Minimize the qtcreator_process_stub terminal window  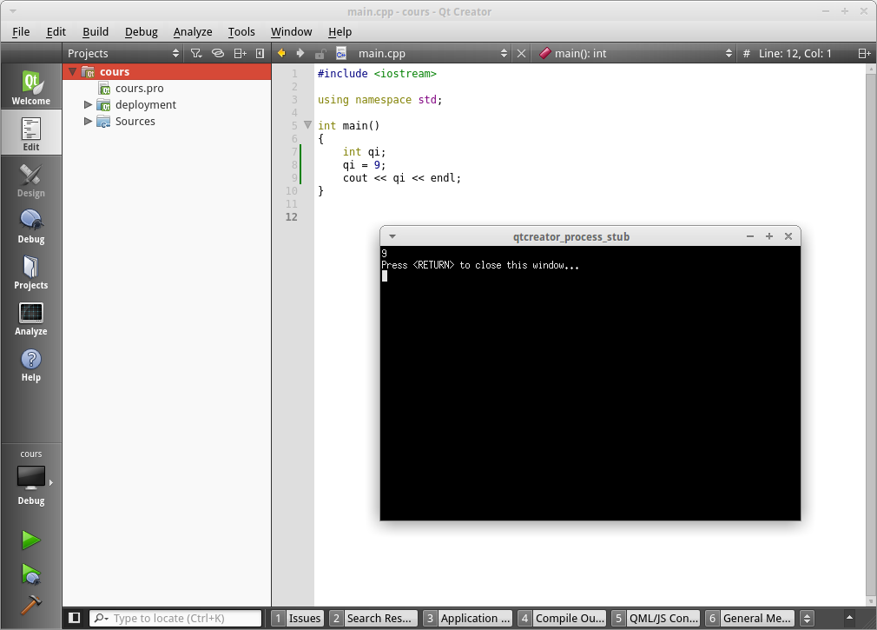[x=750, y=236]
